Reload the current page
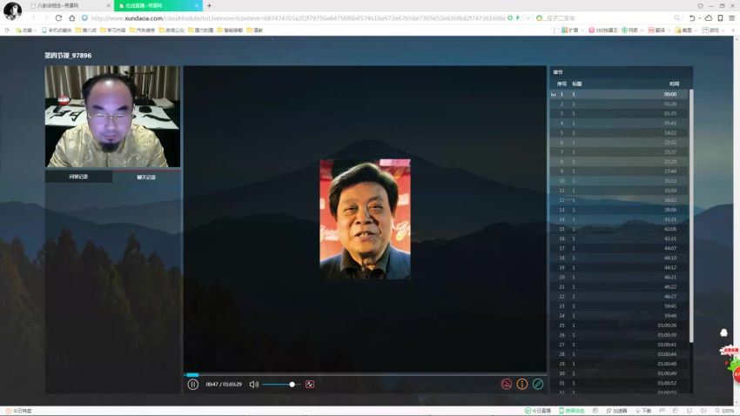 click(58, 18)
